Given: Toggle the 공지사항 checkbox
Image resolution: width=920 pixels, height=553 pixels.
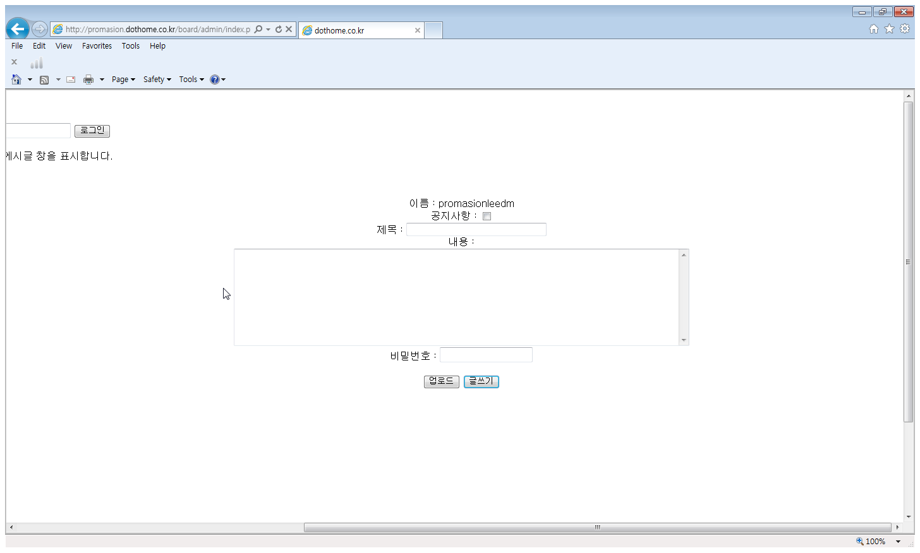Looking at the screenshot, I should coord(487,217).
